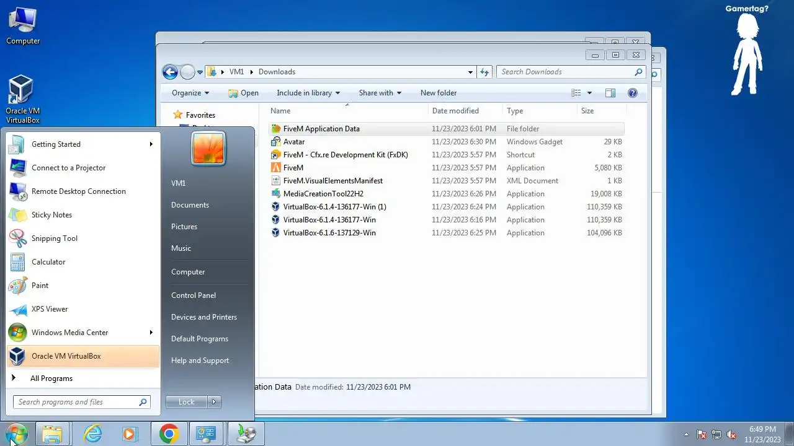Viewport: 794px width, 446px height.
Task: Open Windows Media Player from taskbar
Action: click(x=130, y=434)
